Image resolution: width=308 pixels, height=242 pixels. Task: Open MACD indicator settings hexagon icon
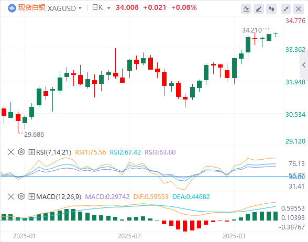tap(21, 196)
